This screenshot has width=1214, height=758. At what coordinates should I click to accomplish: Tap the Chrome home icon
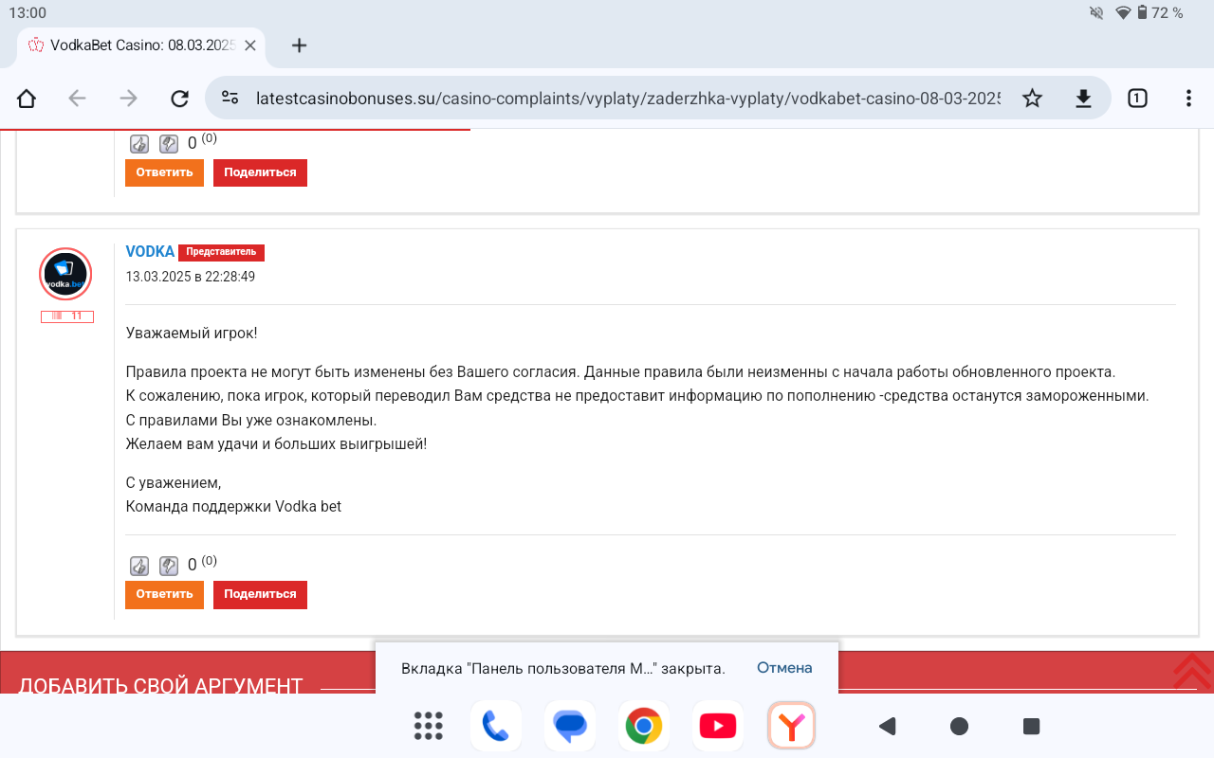(27, 99)
